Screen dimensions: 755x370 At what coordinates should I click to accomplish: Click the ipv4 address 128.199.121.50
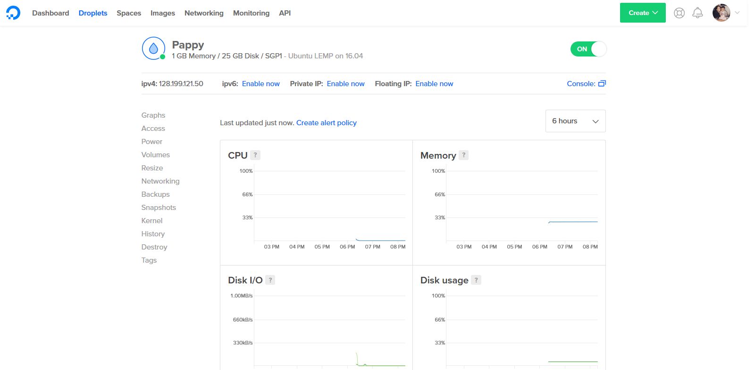[181, 83]
